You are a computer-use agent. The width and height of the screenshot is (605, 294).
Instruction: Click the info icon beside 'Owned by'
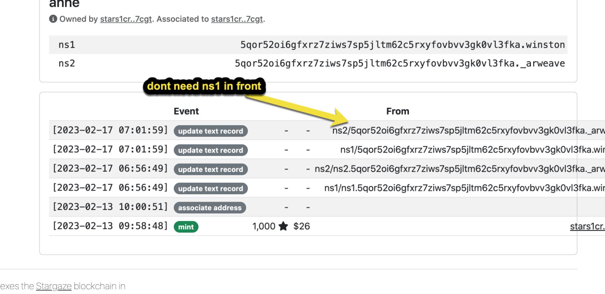[53, 19]
